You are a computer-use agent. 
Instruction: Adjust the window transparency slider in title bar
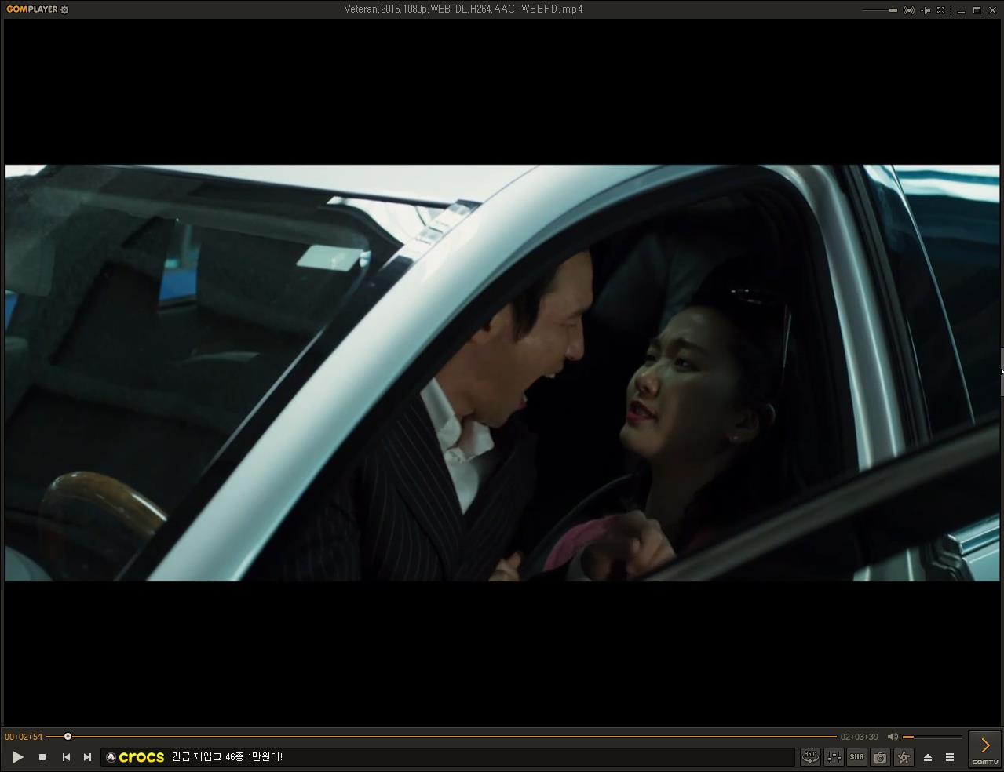[x=880, y=10]
